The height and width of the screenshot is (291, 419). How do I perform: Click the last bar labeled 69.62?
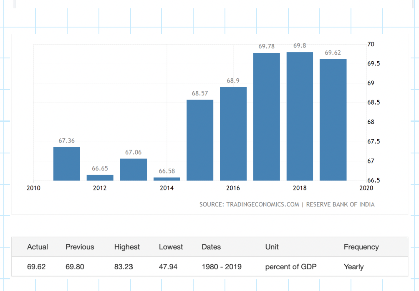(333, 120)
